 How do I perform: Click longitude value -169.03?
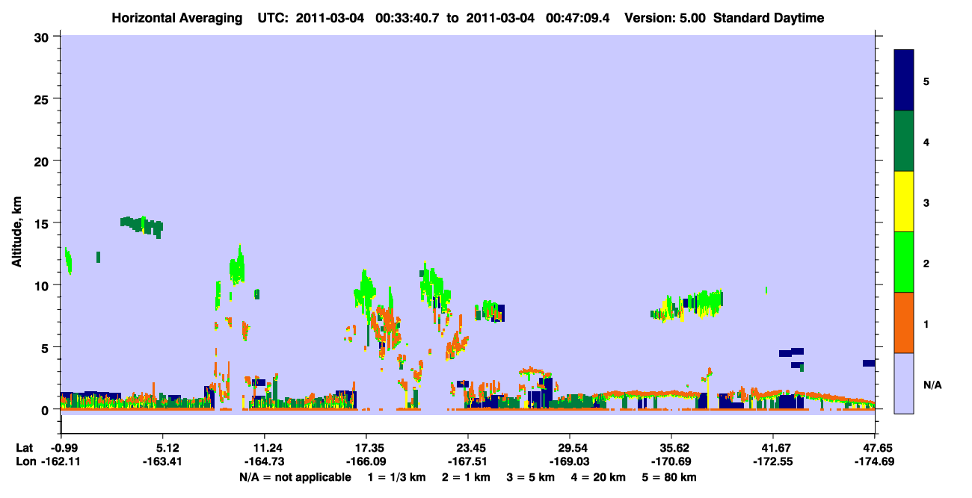[x=570, y=462]
